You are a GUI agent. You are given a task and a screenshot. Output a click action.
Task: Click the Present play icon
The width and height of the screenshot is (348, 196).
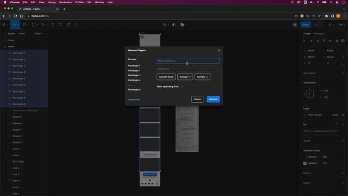(330, 24)
